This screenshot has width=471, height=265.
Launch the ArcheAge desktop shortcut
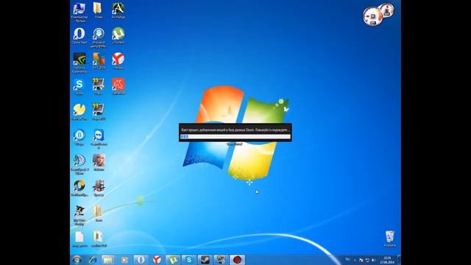(x=118, y=10)
